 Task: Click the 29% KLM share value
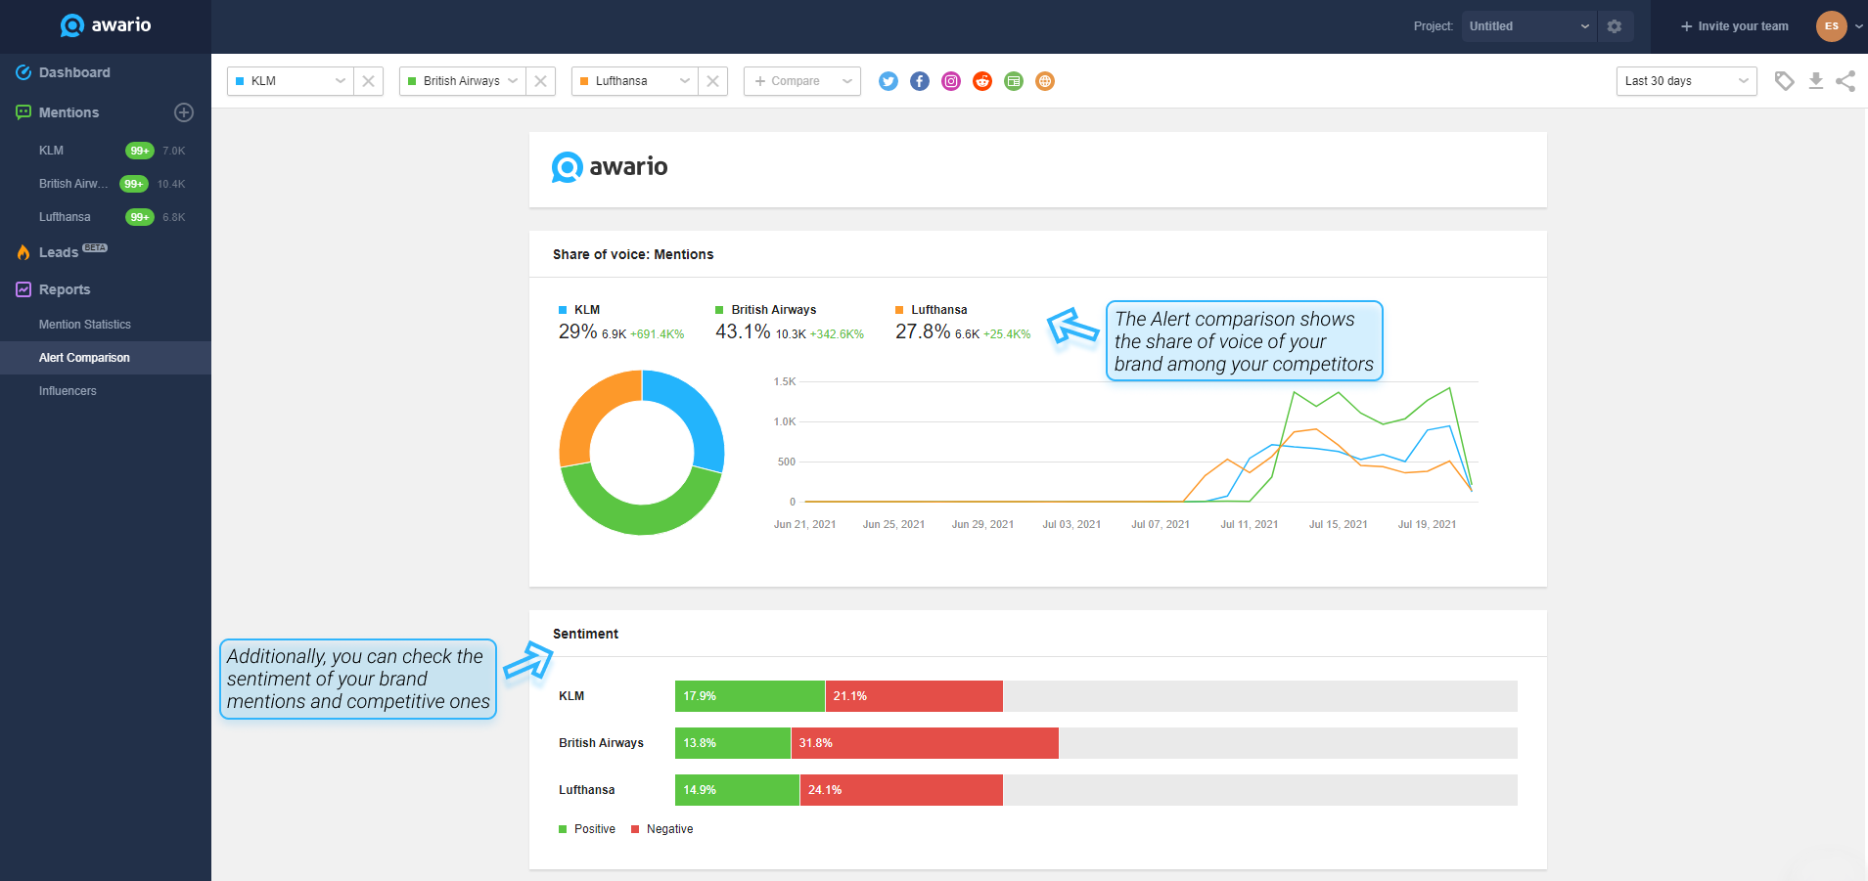point(577,331)
